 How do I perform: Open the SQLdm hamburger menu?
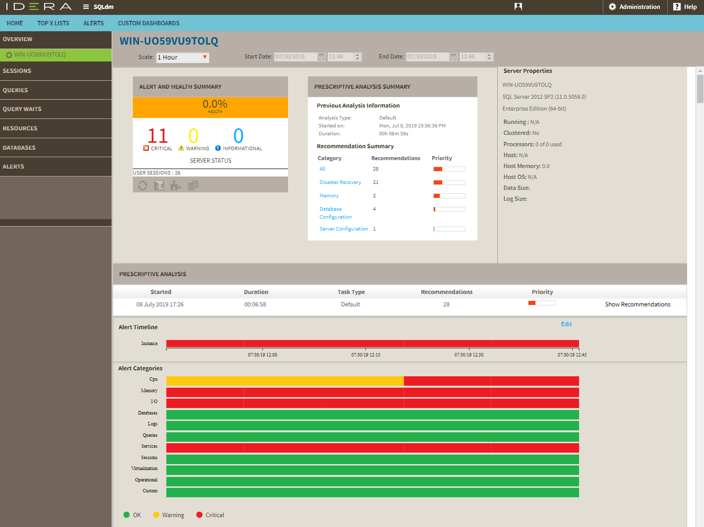tap(86, 7)
